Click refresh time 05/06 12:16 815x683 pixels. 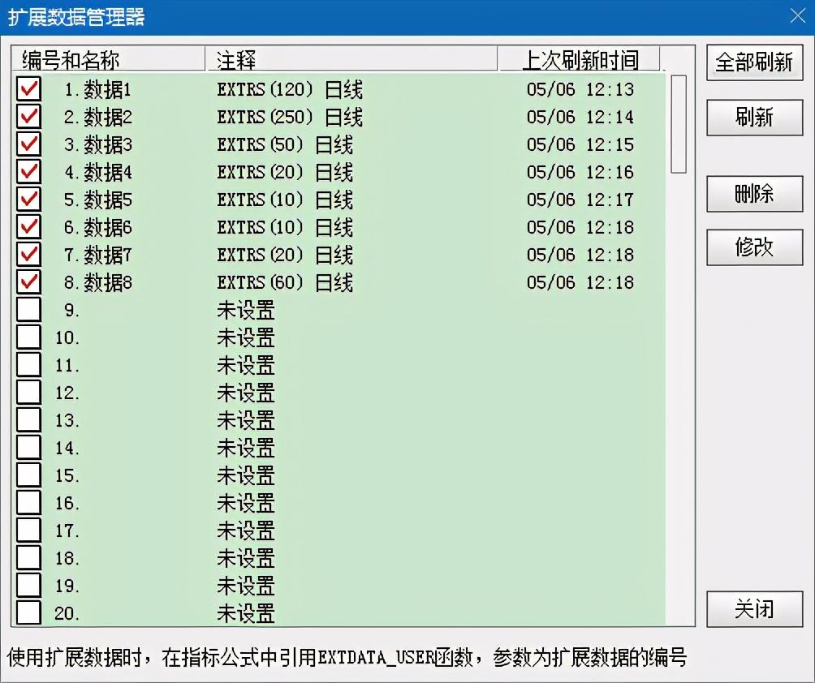(580, 172)
